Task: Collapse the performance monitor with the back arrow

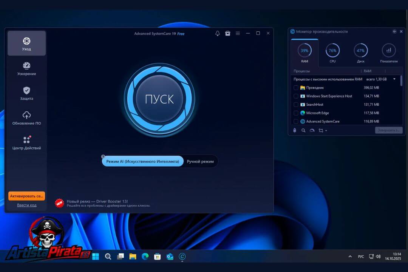Action: [394, 31]
